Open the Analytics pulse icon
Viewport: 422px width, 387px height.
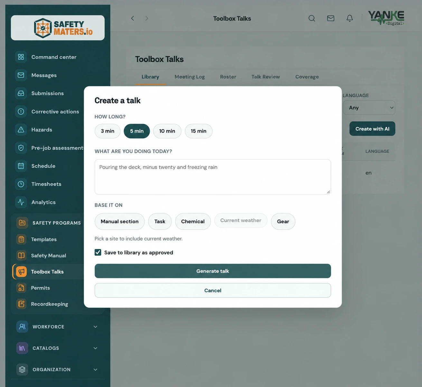point(21,202)
